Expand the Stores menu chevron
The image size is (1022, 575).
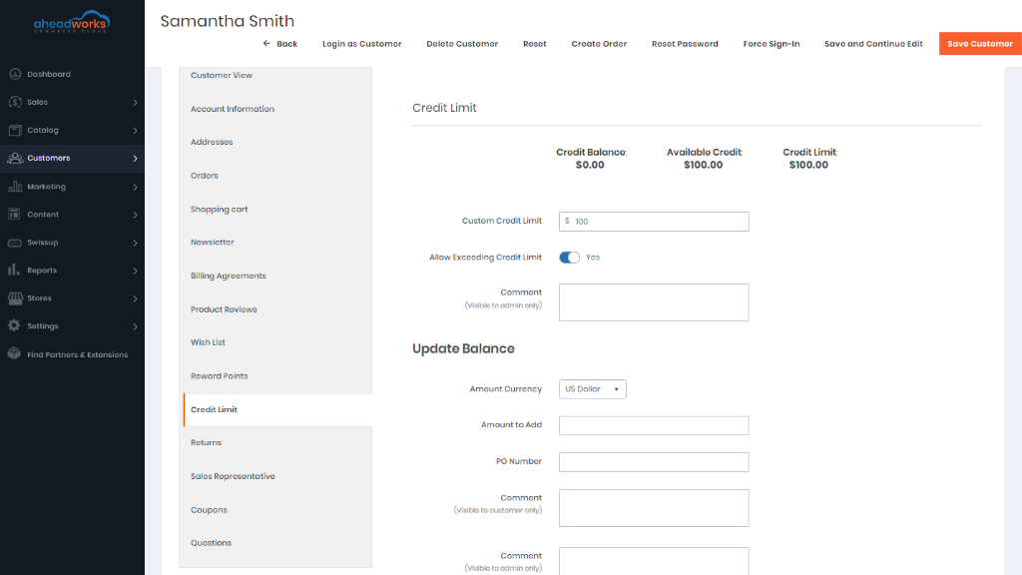click(135, 298)
